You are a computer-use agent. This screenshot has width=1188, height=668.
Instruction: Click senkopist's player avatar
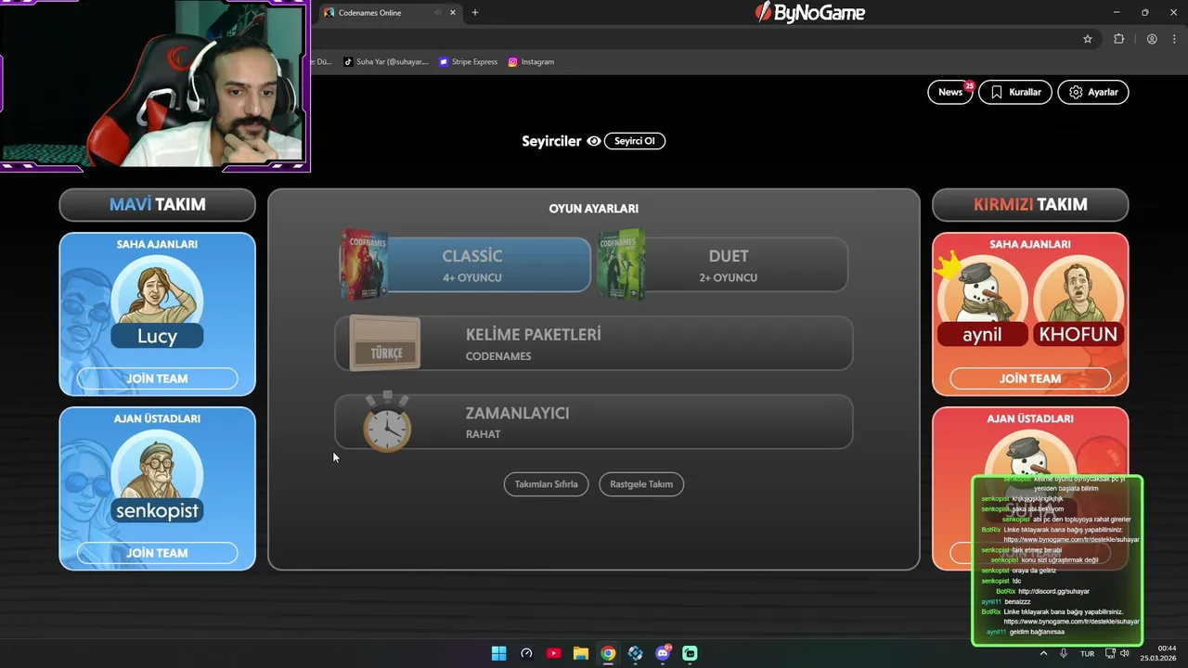click(x=157, y=469)
